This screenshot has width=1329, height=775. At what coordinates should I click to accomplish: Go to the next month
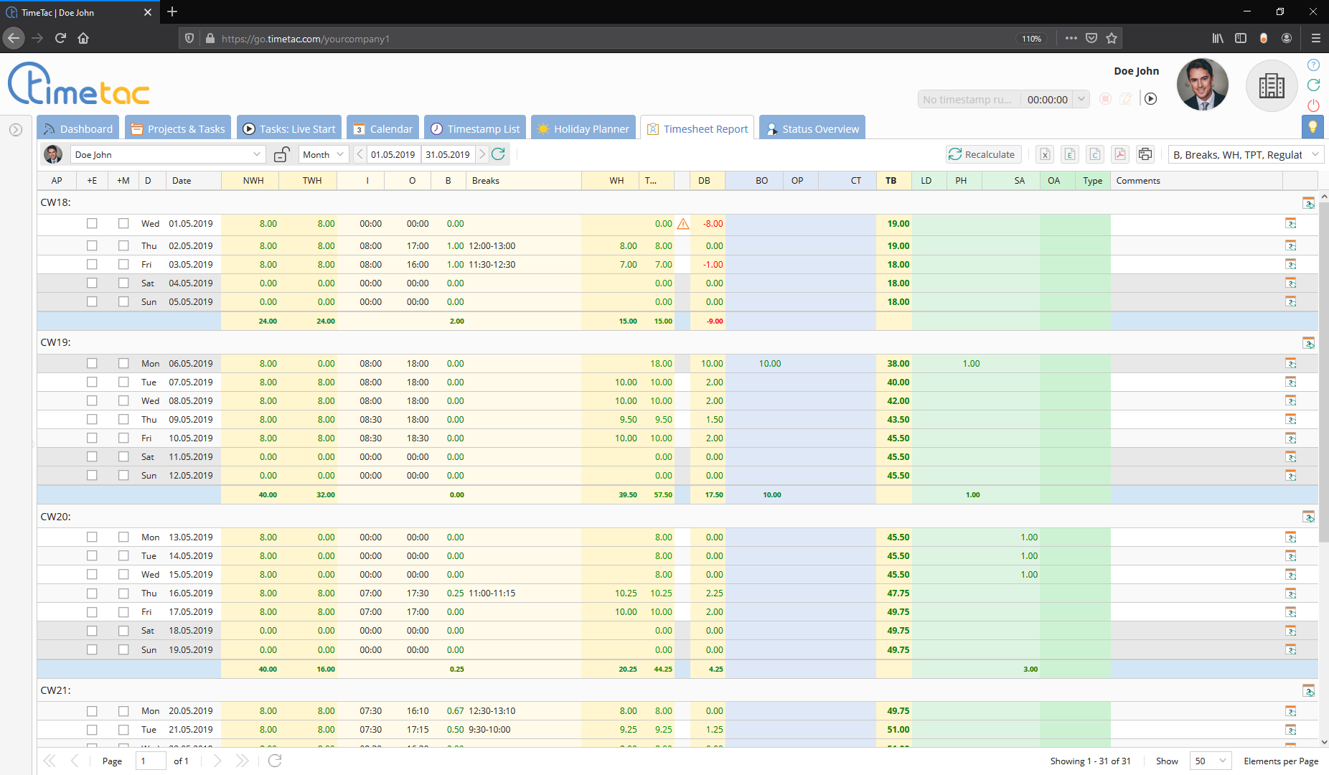pos(482,154)
